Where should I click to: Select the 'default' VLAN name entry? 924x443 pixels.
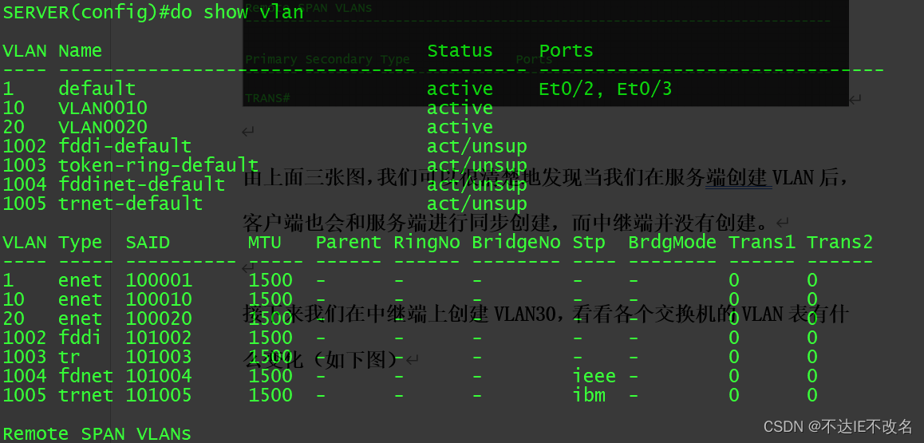tap(97, 89)
